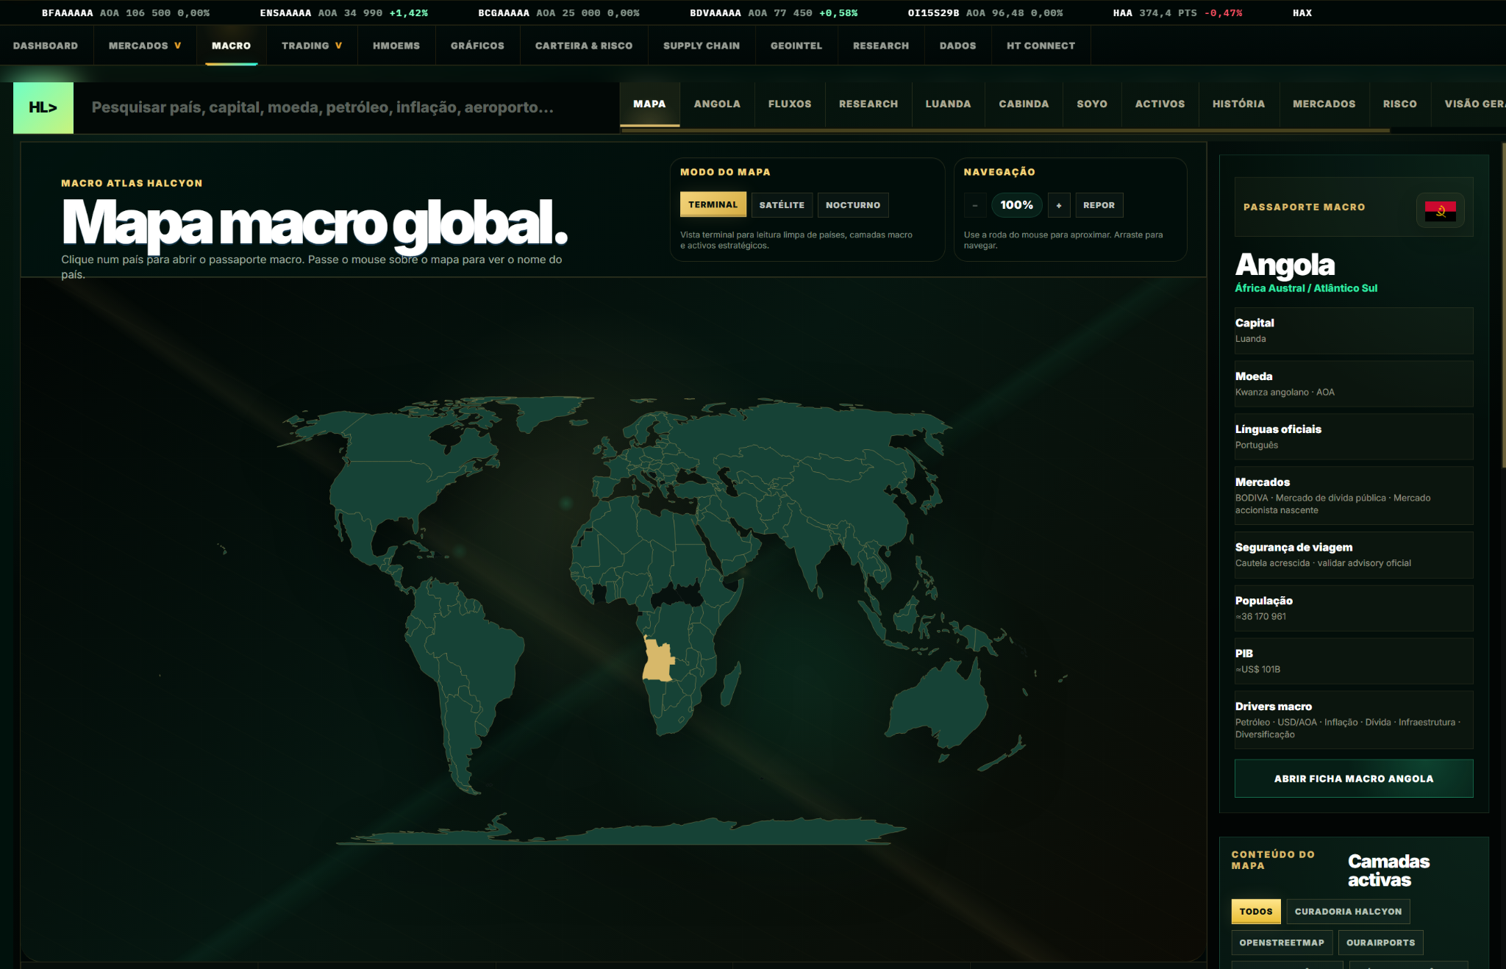This screenshot has height=969, width=1506.
Task: Click the Moeda Kwanza angolano card
Action: point(1354,384)
